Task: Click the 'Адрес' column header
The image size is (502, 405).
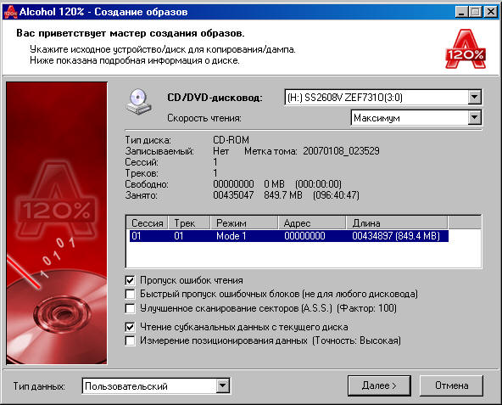Action: click(x=312, y=222)
